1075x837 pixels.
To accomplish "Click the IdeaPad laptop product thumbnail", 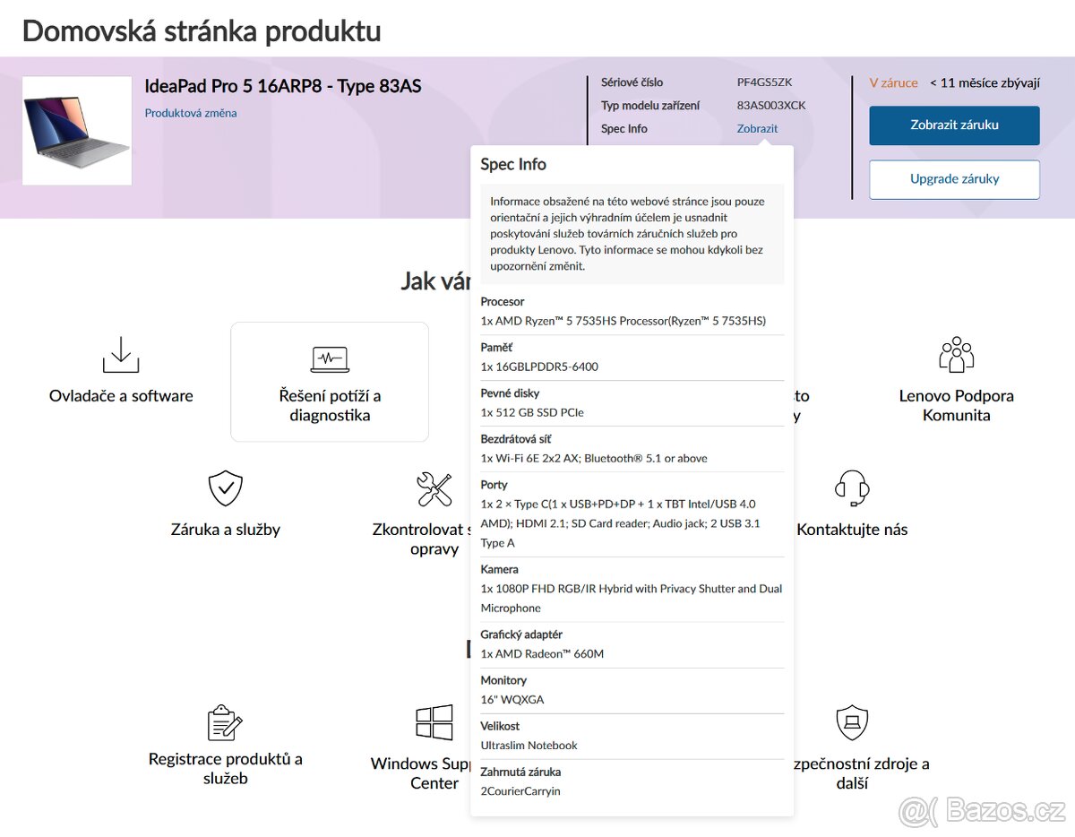I will [x=77, y=130].
